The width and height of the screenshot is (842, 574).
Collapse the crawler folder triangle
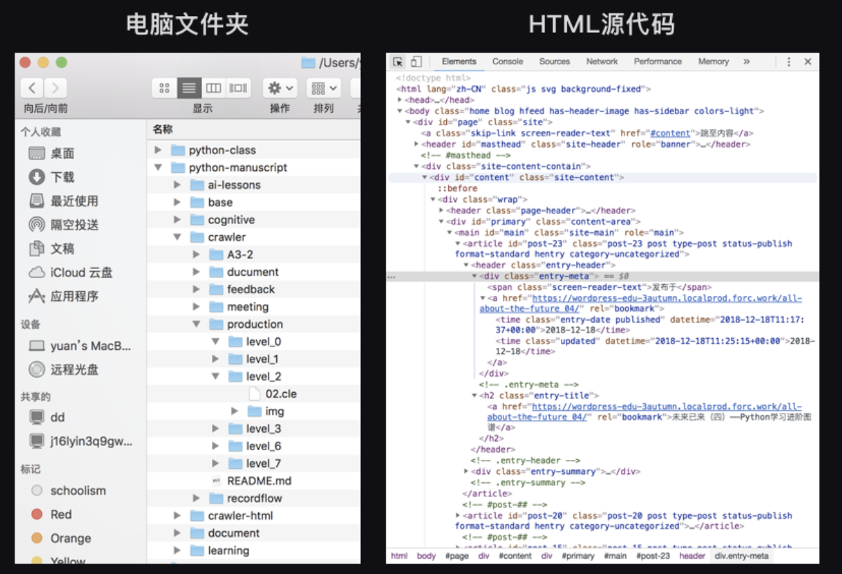pyautogui.click(x=177, y=237)
